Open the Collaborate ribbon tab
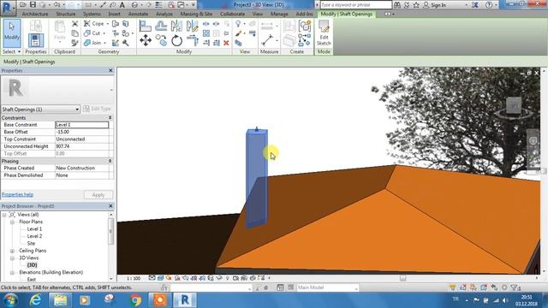Viewport: 548px width, 308px height. (232, 14)
